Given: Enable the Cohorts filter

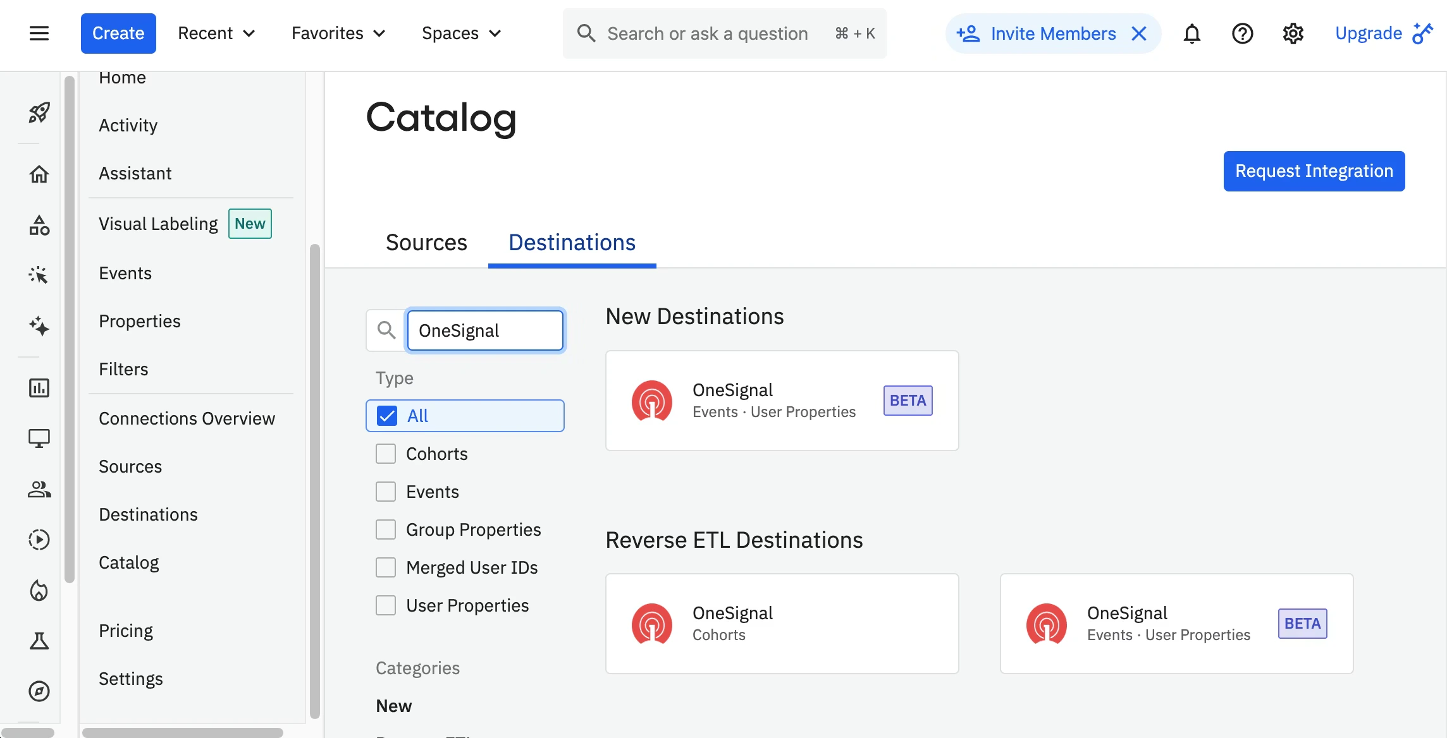Looking at the screenshot, I should click(386, 453).
